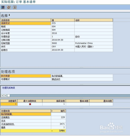This screenshot has width=130, height=136.
Task: Open the message log toolbar icon
Action: [9, 7]
